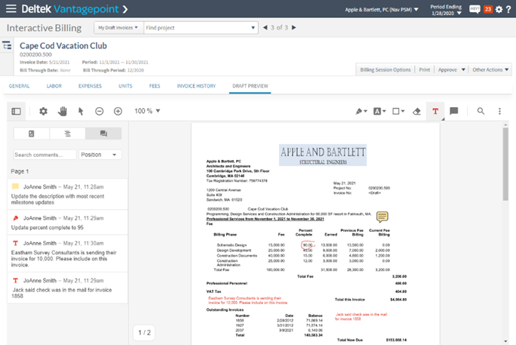Image resolution: width=516 pixels, height=345 pixels.
Task: Expand the zoom percentage dropdown
Action: point(147,111)
